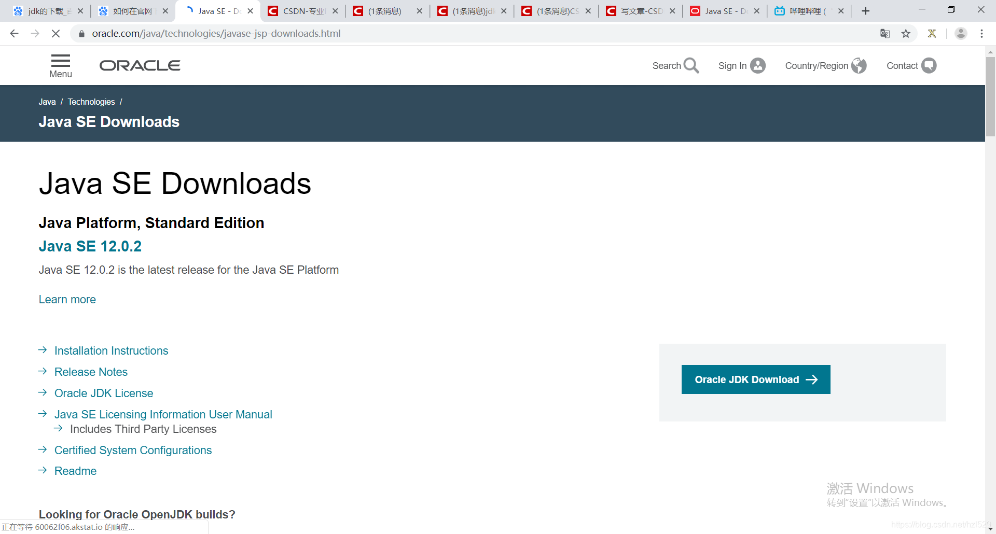The height and width of the screenshot is (534, 996).
Task: Close the second Java SE tab
Action: pos(757,11)
